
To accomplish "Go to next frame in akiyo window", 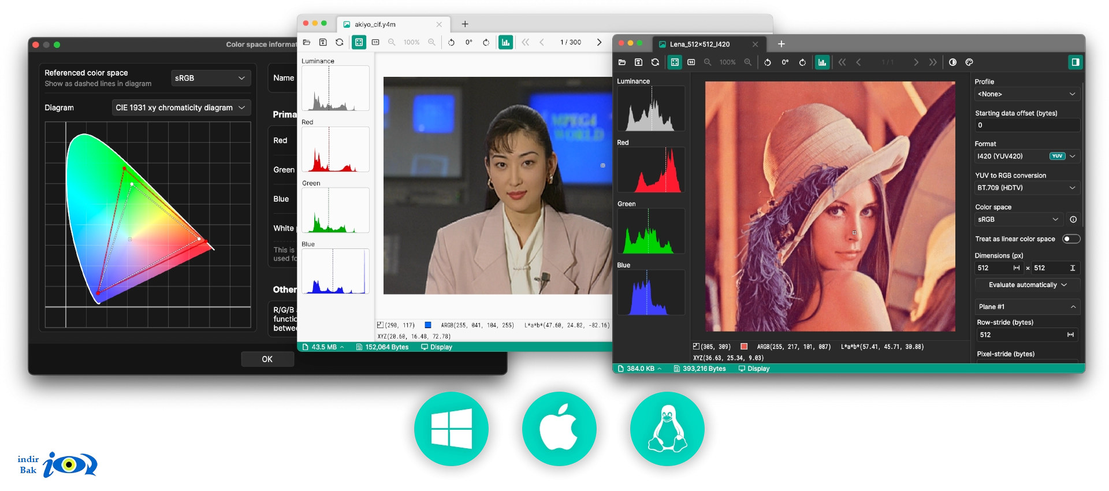I will [x=599, y=42].
